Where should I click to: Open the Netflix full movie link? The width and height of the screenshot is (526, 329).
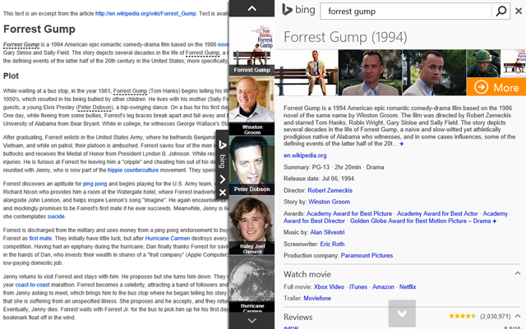(408, 287)
